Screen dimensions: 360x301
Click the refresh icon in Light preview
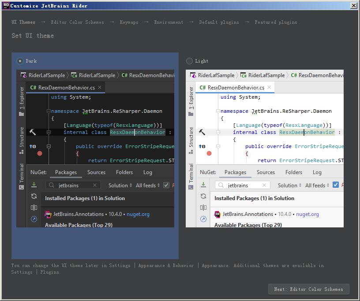click(x=203, y=196)
